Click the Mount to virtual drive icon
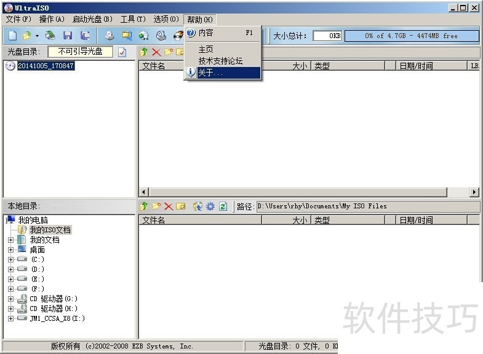 coord(161,36)
